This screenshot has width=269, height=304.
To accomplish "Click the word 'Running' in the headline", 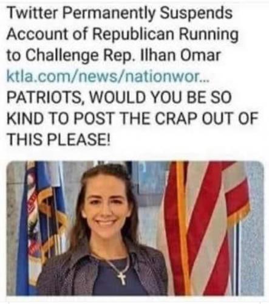I will tap(208, 35).
